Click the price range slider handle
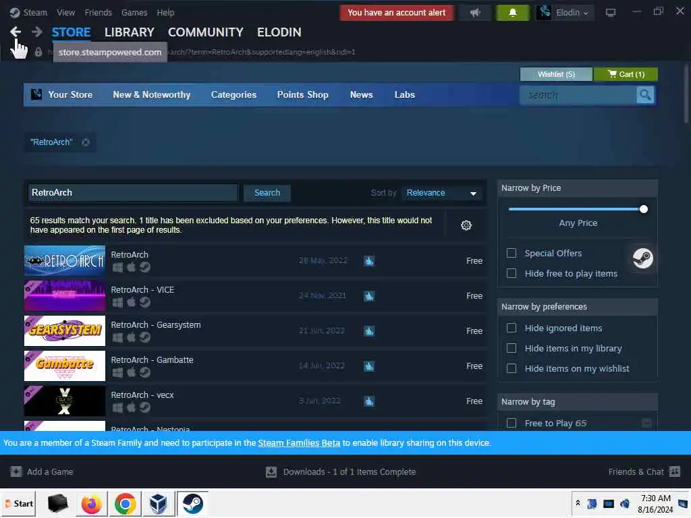Screen dimensions: 691x518 coord(643,209)
